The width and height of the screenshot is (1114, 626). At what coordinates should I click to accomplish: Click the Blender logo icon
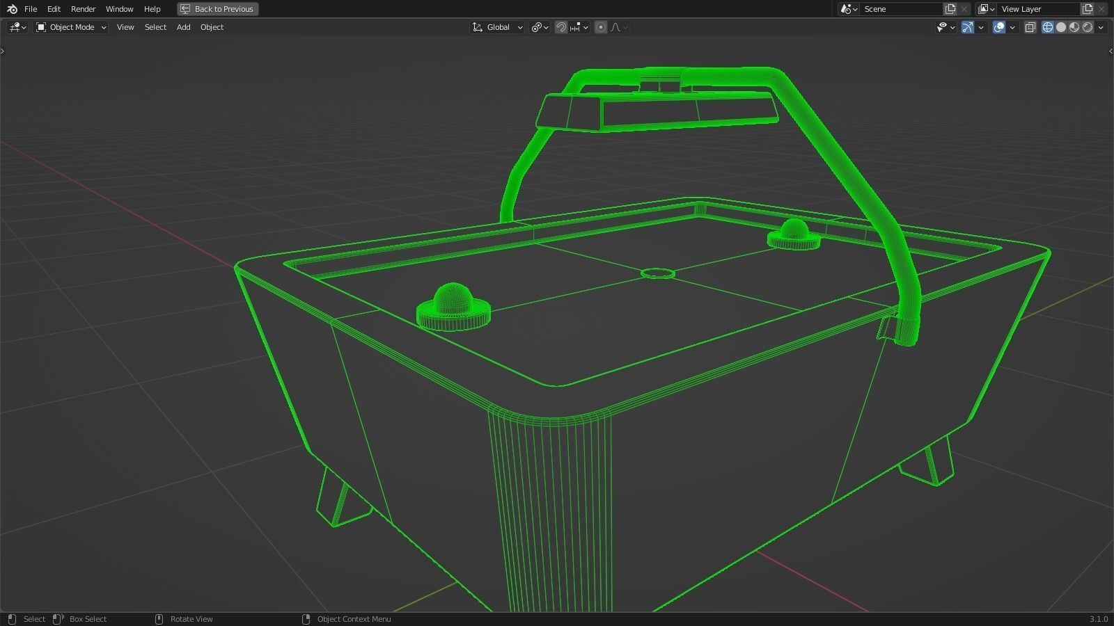click(10, 9)
